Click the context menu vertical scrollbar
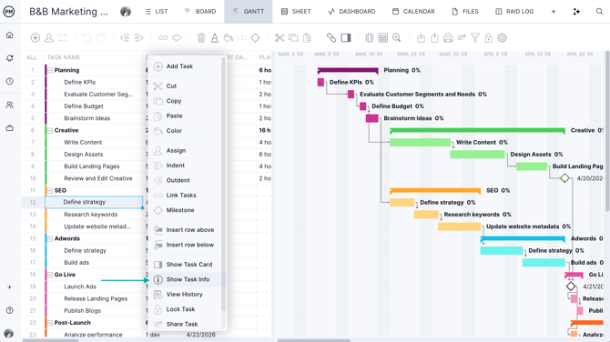This screenshot has width=610, height=342. click(224, 185)
